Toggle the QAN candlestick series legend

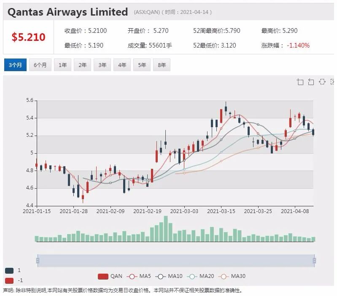(x=110, y=276)
